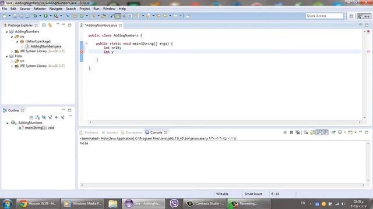This screenshot has width=373, height=209.
Task: Click the Clear Console icon
Action: click(306, 132)
